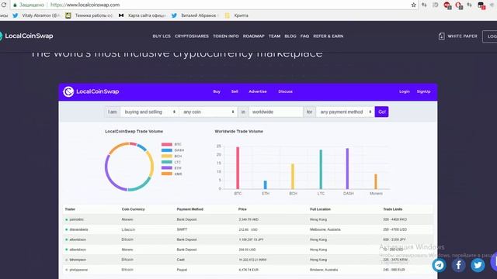497x279 pixels.
Task: Click the 'worldwide' location input field
Action: 276,112
